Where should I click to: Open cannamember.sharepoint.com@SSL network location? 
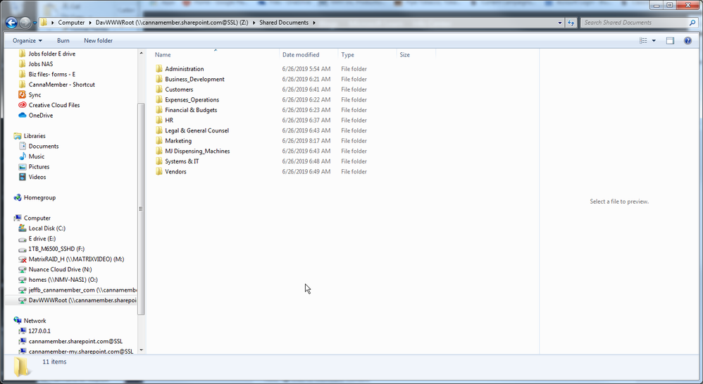point(75,342)
